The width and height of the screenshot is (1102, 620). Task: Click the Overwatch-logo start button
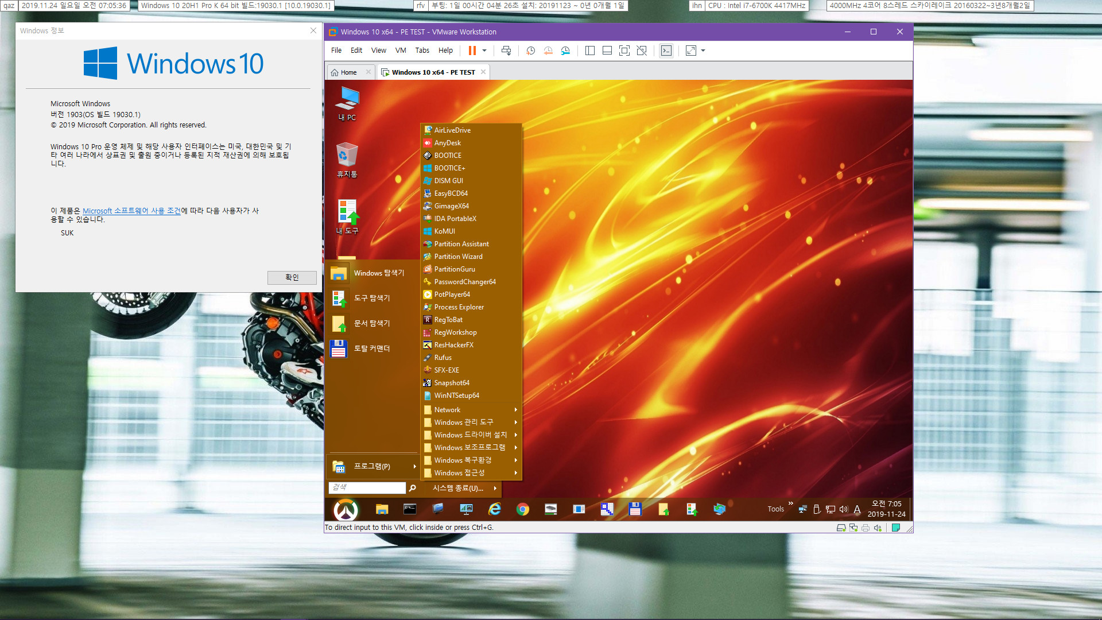point(346,509)
